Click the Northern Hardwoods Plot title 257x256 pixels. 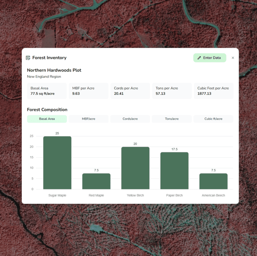coord(54,70)
